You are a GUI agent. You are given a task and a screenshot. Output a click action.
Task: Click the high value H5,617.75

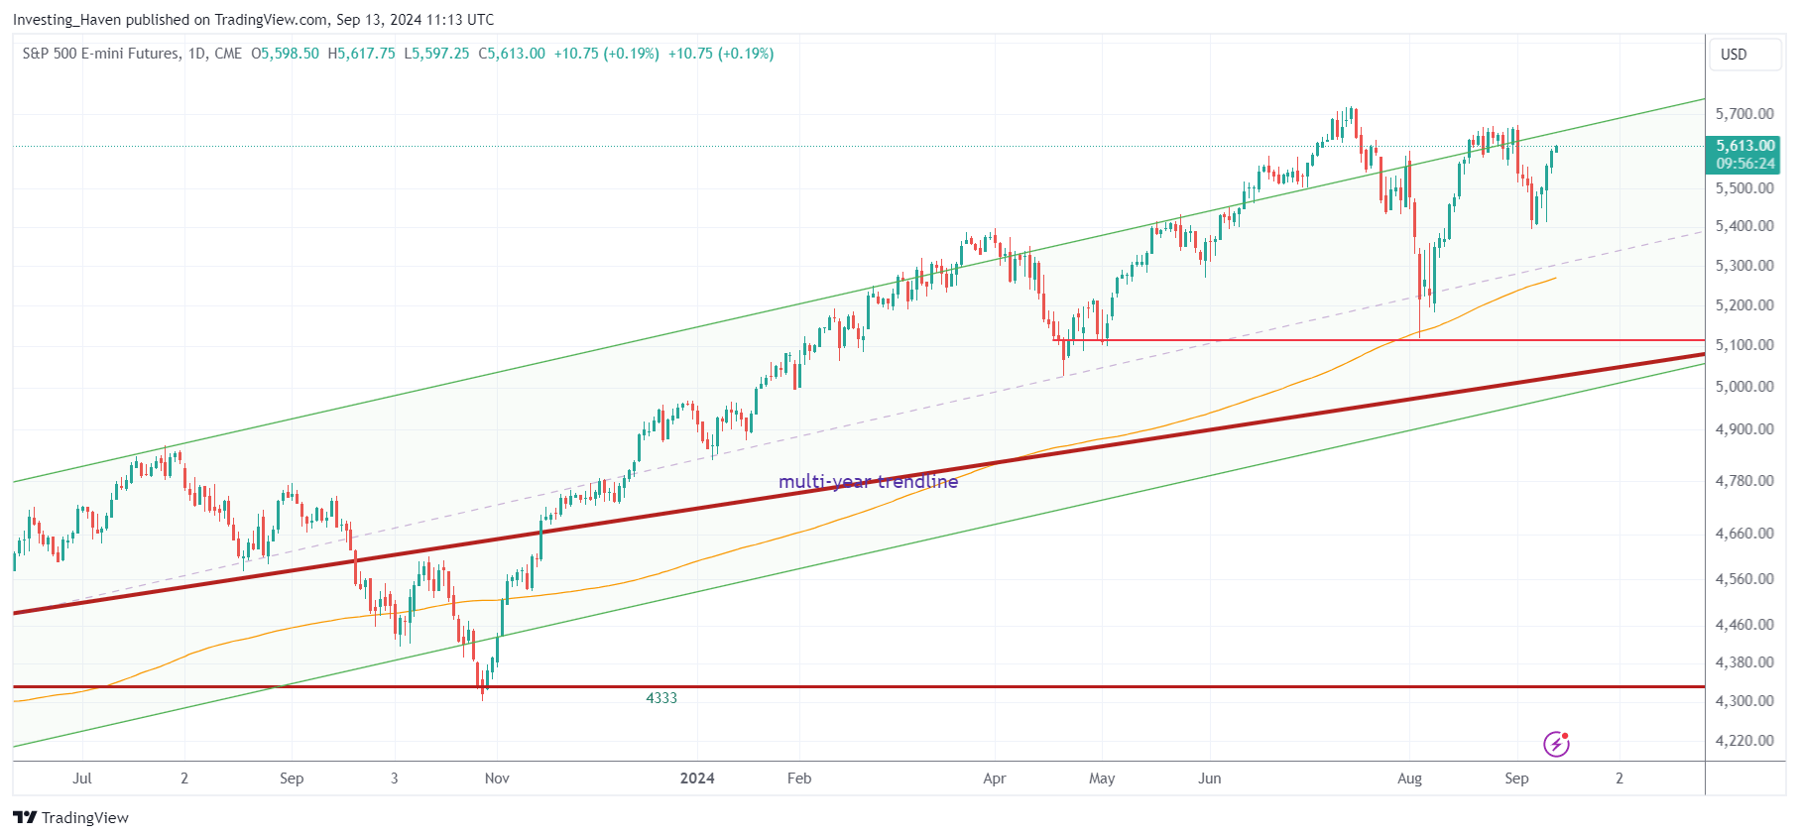coord(361,54)
